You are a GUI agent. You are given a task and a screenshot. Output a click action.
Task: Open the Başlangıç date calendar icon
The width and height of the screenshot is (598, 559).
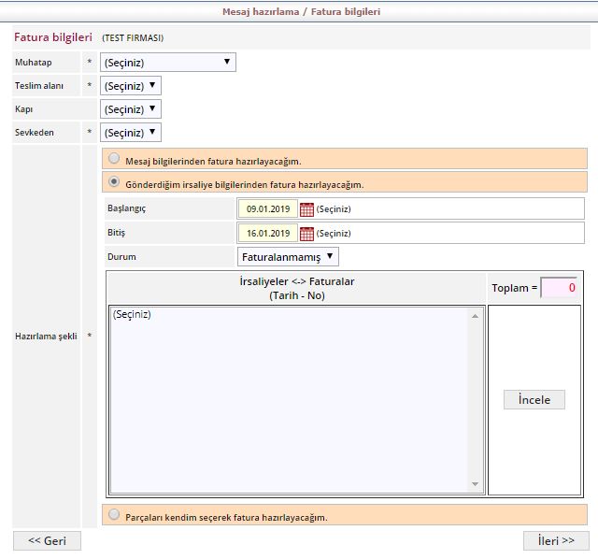(x=306, y=209)
